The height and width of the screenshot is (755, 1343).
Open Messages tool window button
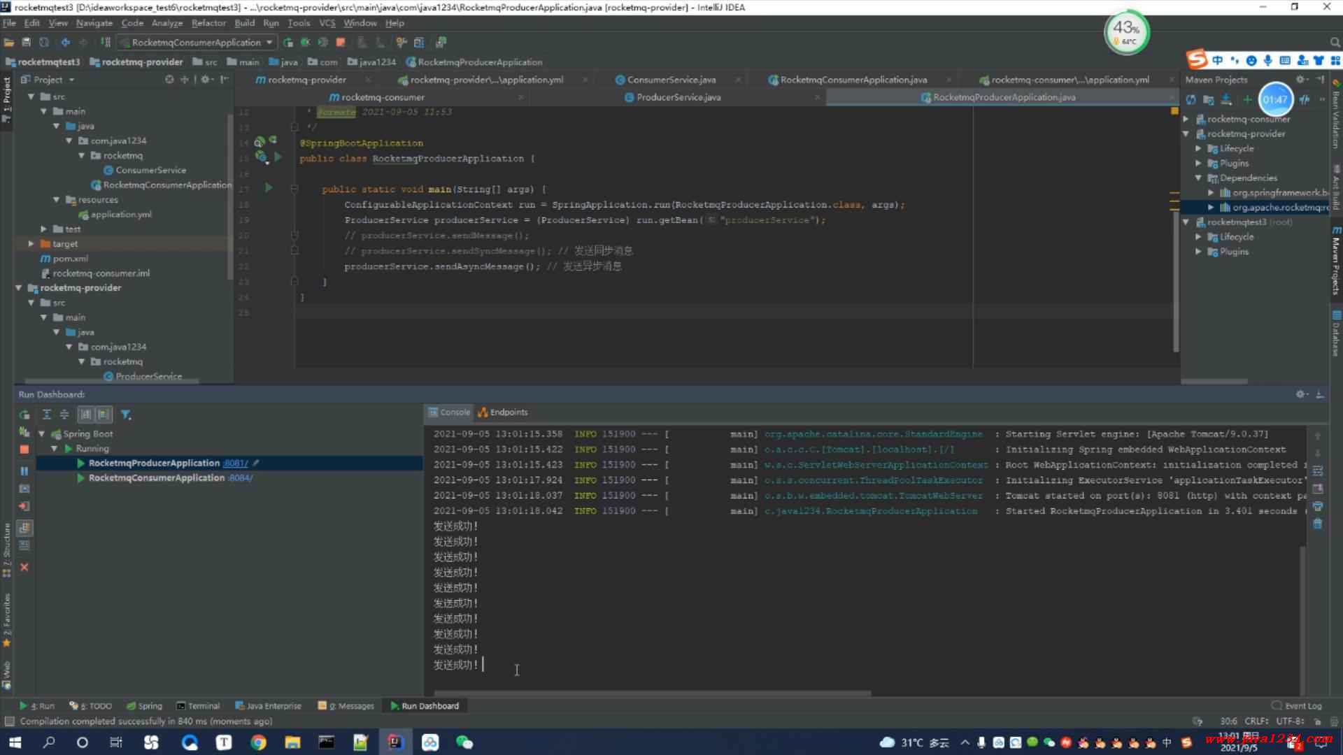(x=346, y=706)
